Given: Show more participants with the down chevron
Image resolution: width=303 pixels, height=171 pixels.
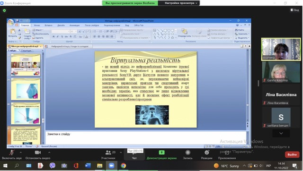Looking at the screenshot, I should [281, 133].
